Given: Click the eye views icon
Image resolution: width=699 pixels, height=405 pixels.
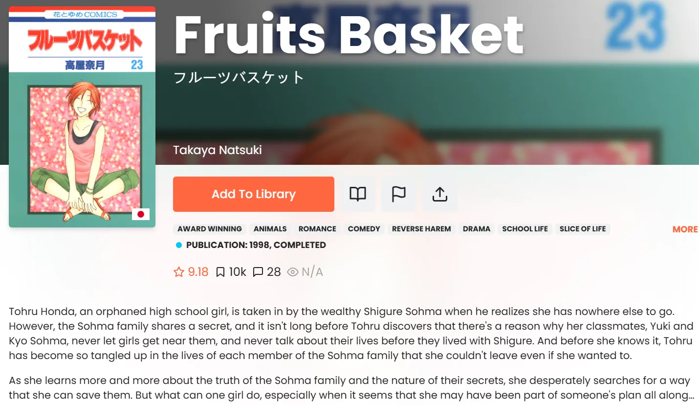Looking at the screenshot, I should tap(293, 272).
